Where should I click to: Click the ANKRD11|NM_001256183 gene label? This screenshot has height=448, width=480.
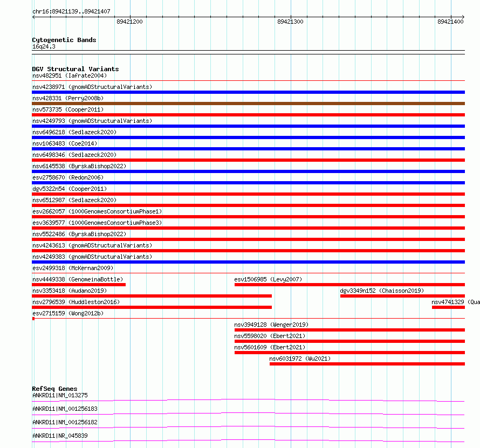[x=65, y=409]
